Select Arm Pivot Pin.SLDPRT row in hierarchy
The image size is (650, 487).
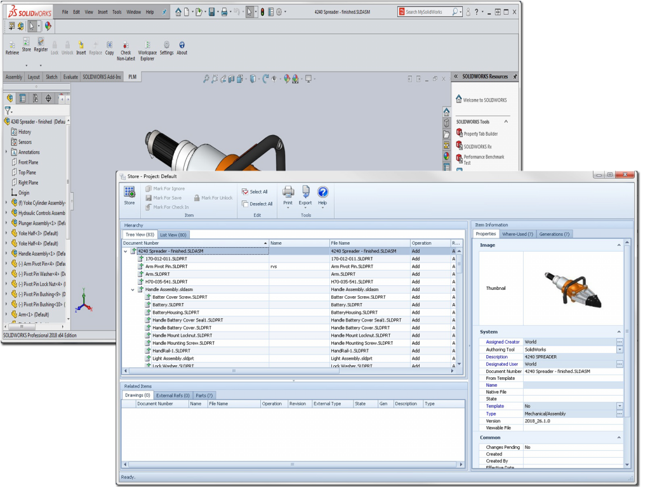coord(166,267)
